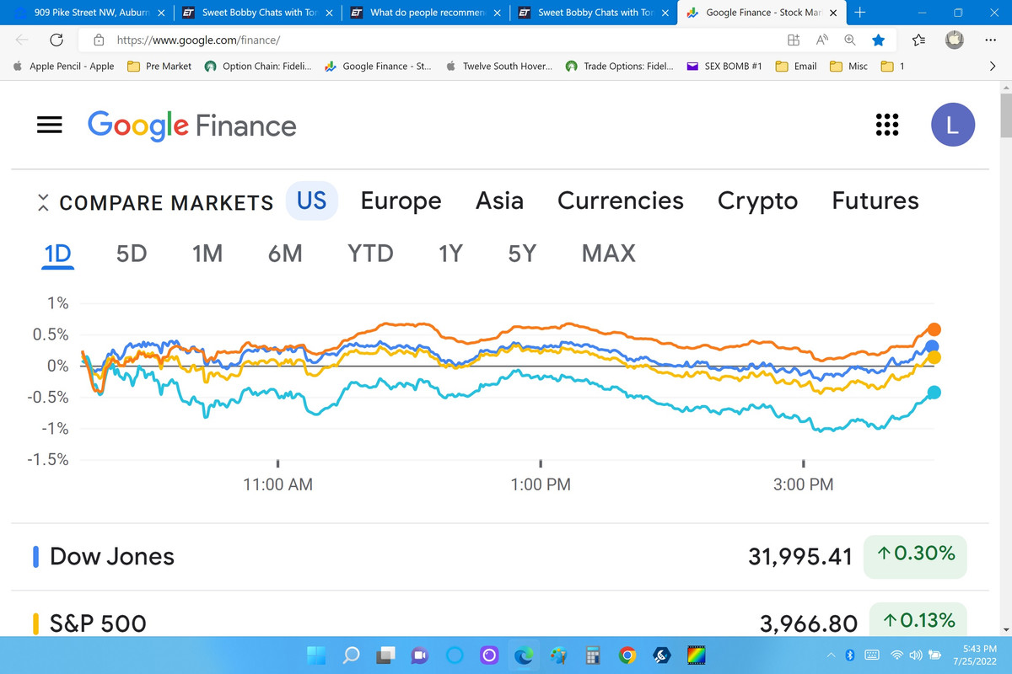
Task: Open Cortana from the taskbar
Action: pyautogui.click(x=455, y=655)
